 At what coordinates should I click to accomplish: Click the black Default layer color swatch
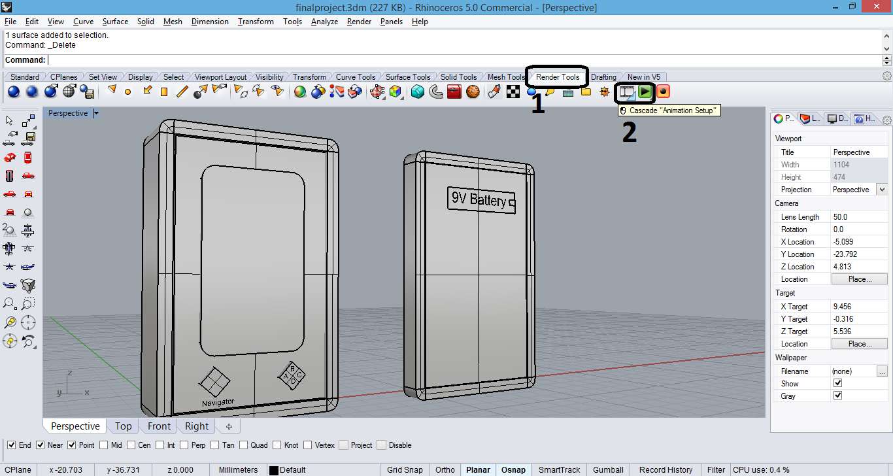tap(274, 470)
